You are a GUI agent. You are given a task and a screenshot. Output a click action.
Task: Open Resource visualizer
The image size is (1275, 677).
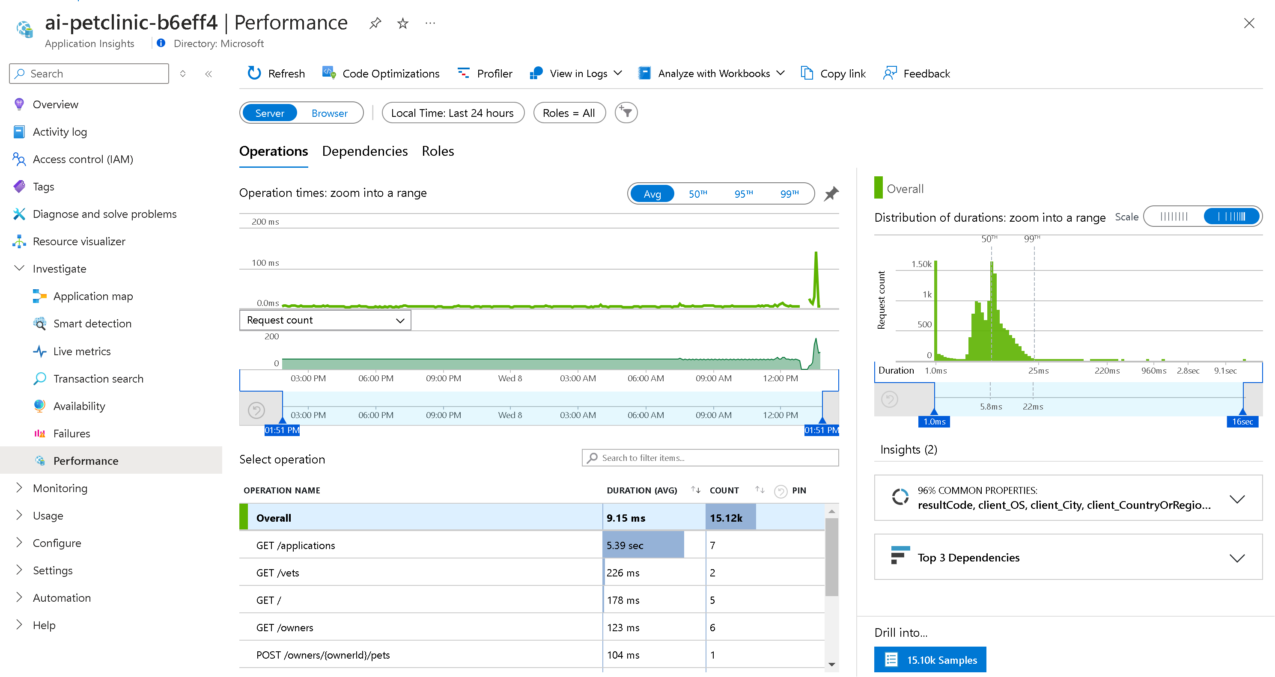click(x=79, y=241)
